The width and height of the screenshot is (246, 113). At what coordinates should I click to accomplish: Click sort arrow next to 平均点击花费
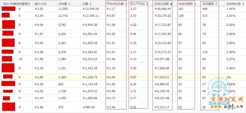tap(126, 4)
